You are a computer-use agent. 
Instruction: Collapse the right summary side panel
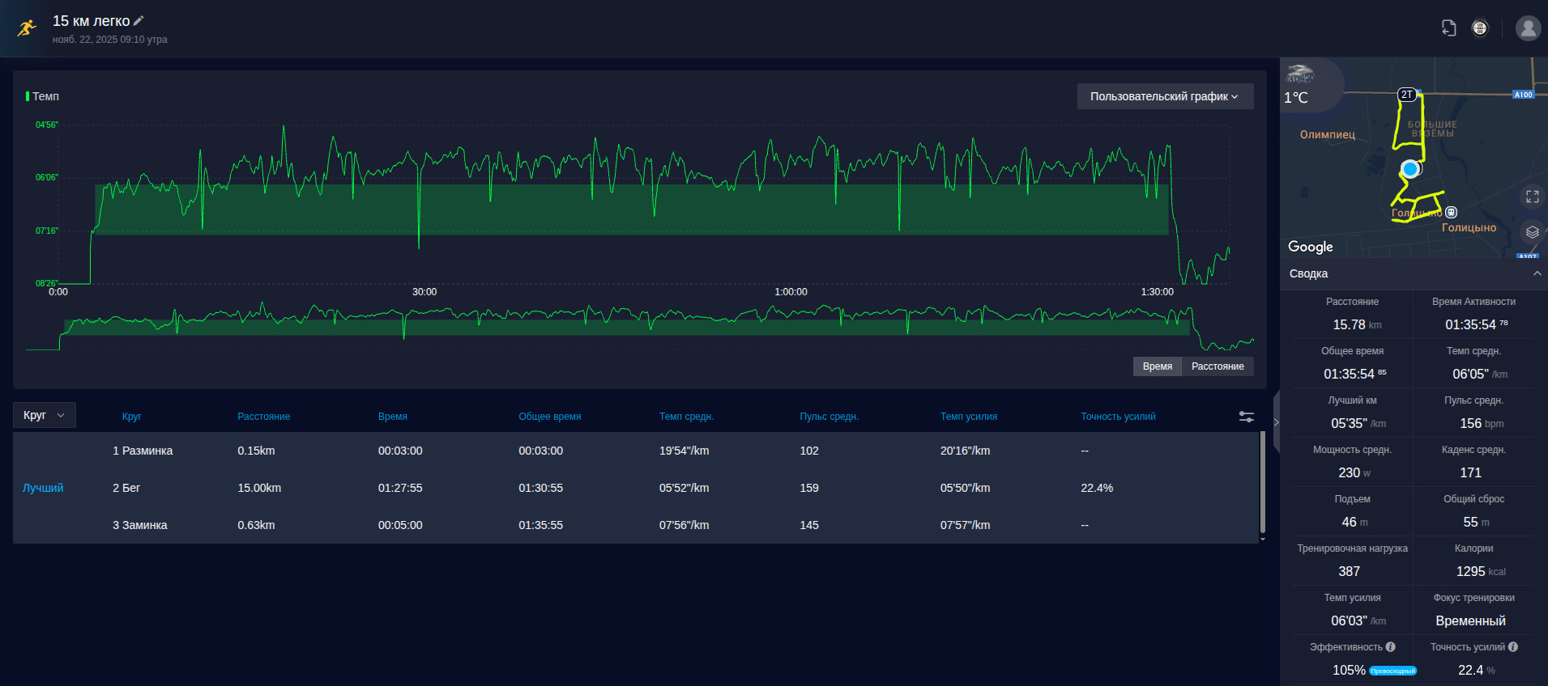click(1276, 421)
